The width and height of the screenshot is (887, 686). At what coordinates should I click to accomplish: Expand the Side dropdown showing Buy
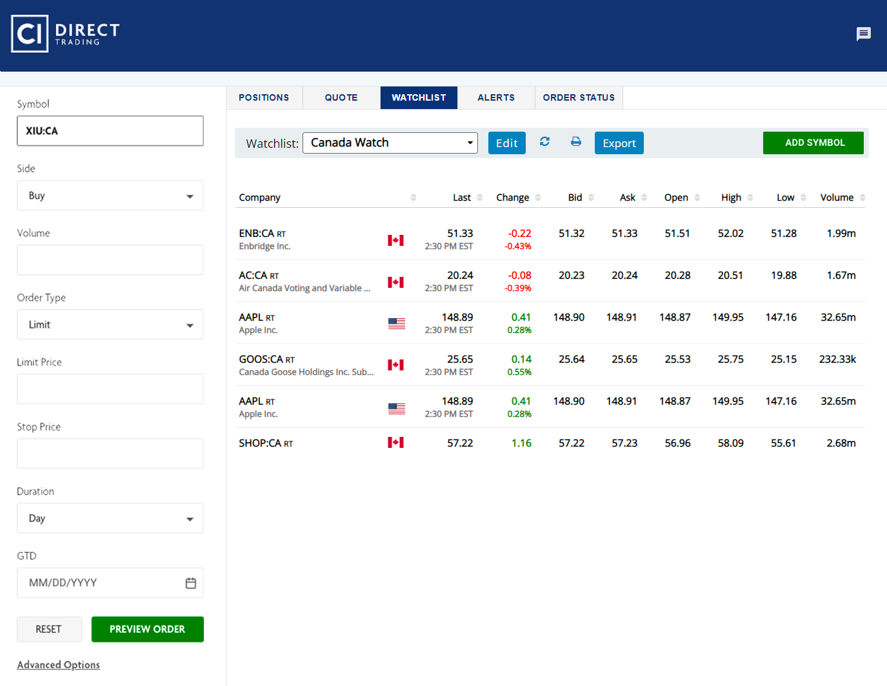pyautogui.click(x=110, y=196)
